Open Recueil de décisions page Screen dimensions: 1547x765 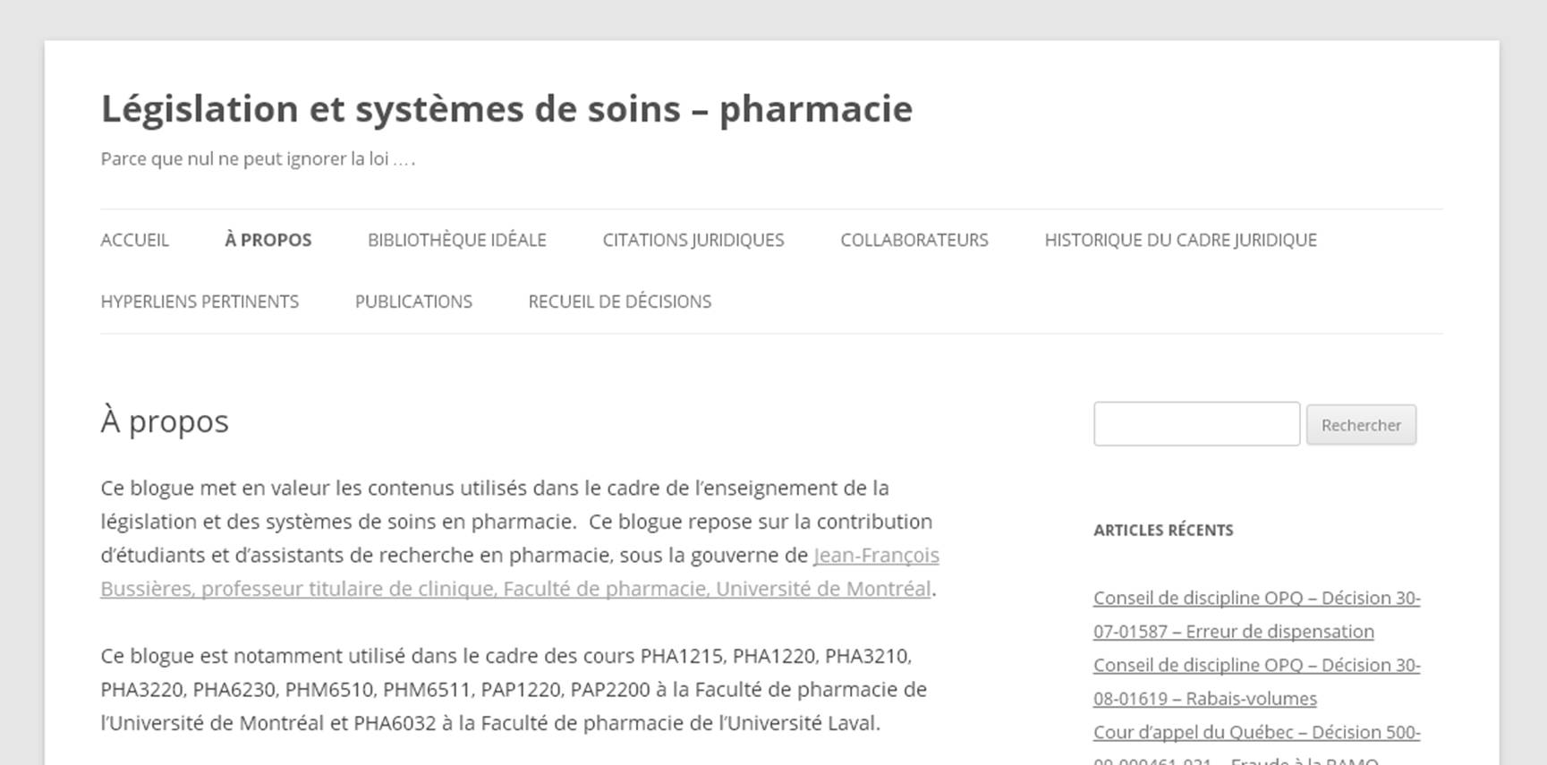(619, 302)
